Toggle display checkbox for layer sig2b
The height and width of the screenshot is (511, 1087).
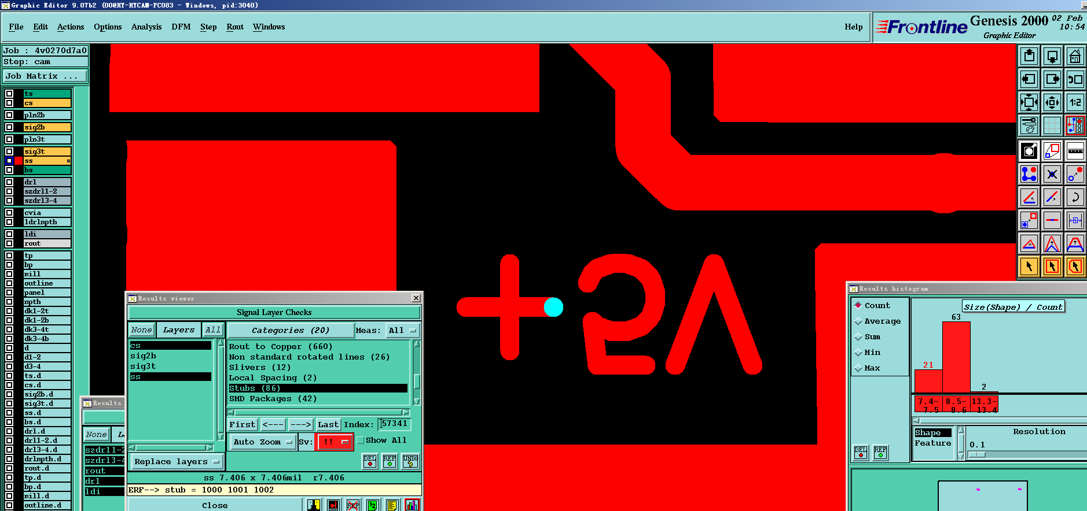pyautogui.click(x=9, y=127)
